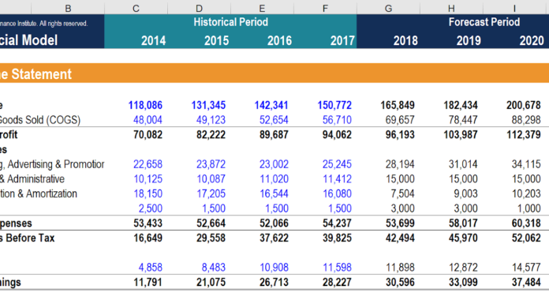This screenshot has width=549, height=304.
Task: Click forecast revenue cell 165,849
Action: tap(397, 105)
